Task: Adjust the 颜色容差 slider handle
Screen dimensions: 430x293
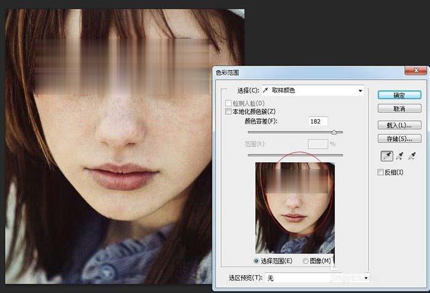Action: coord(334,132)
